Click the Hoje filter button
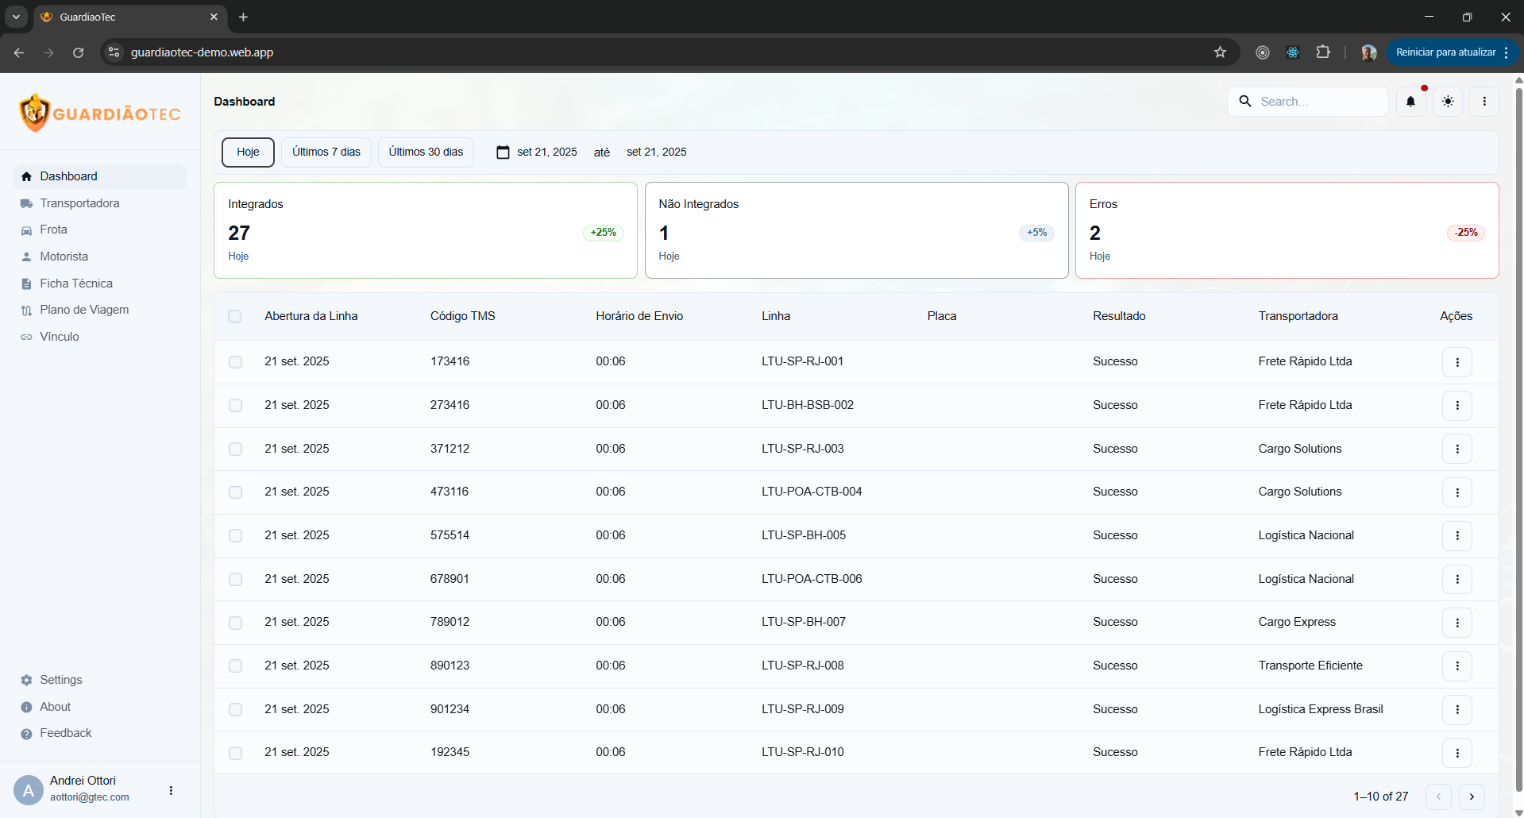 248,152
